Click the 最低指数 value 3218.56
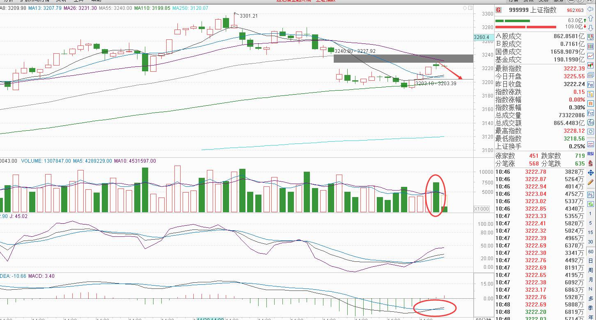 (574, 138)
